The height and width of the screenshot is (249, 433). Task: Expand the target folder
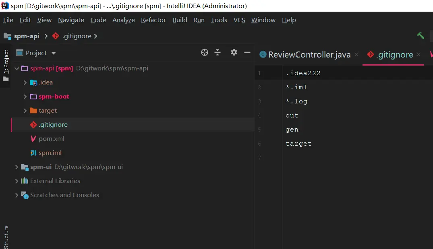pyautogui.click(x=25, y=111)
